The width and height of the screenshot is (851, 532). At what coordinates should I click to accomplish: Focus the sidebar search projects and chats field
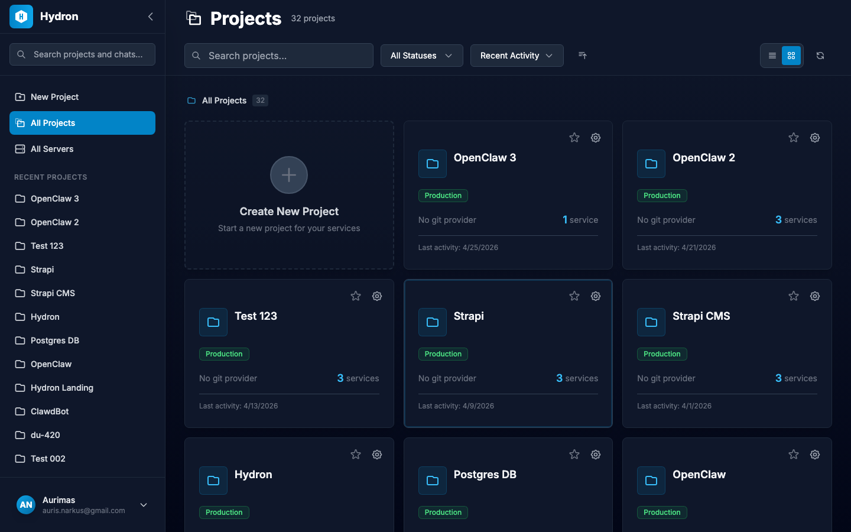82,54
